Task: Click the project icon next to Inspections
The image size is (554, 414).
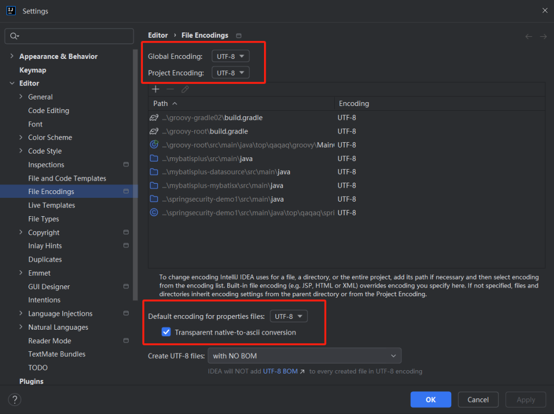Action: [x=126, y=164]
